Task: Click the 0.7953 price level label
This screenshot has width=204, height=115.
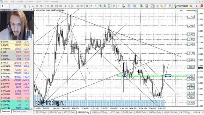Action: click(191, 76)
